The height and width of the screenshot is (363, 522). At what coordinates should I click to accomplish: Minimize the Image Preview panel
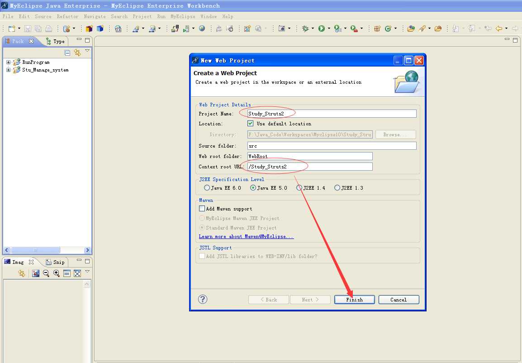coord(79,260)
